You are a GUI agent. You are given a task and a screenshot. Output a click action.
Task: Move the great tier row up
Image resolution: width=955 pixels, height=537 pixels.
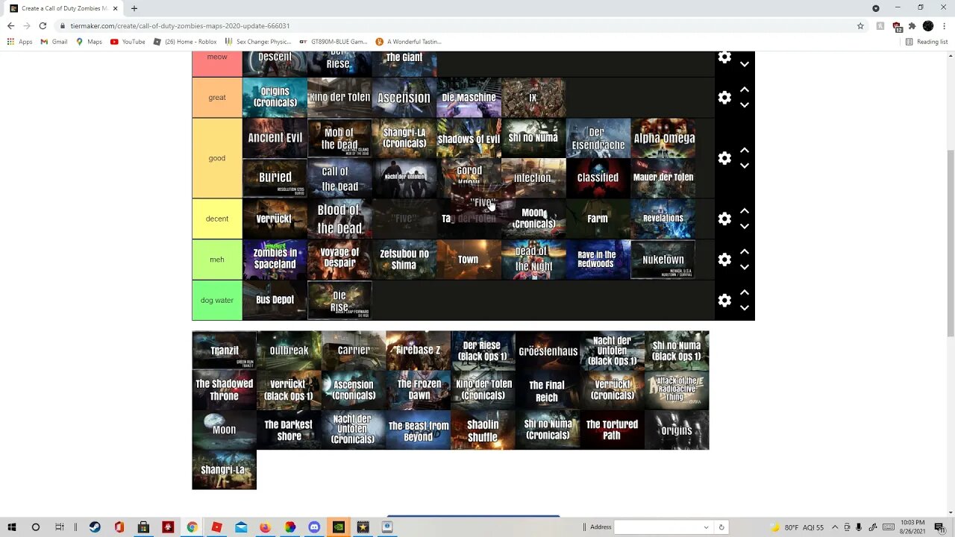click(745, 89)
